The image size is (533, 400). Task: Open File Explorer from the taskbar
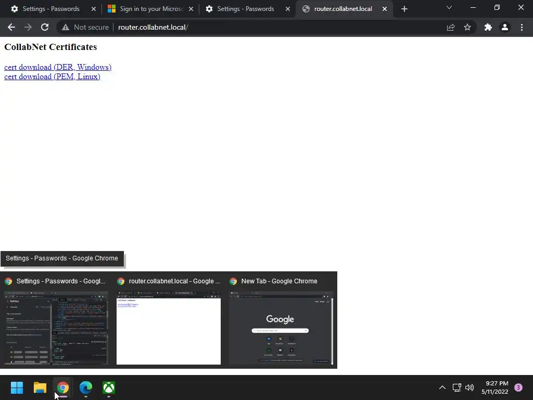[40, 387]
